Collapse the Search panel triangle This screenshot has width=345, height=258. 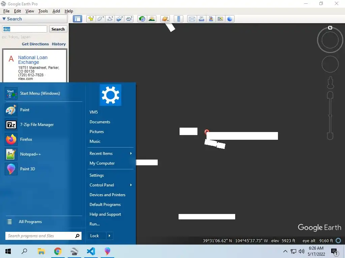(x=4, y=19)
